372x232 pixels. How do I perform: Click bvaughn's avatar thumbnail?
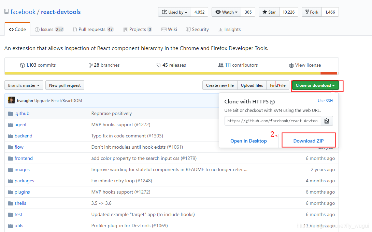(11, 100)
